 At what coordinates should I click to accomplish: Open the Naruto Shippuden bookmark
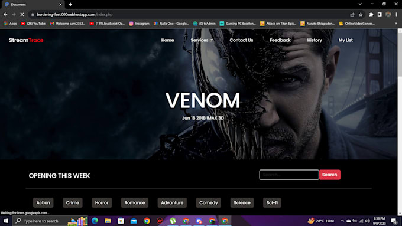[317, 24]
